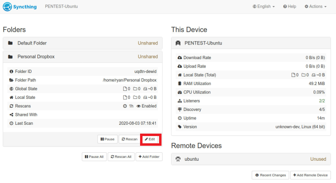Expand the Default Folder panel

83,43
